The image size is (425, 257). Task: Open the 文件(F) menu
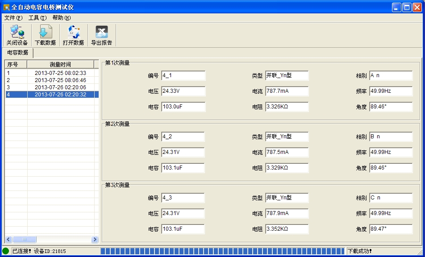(x=13, y=18)
